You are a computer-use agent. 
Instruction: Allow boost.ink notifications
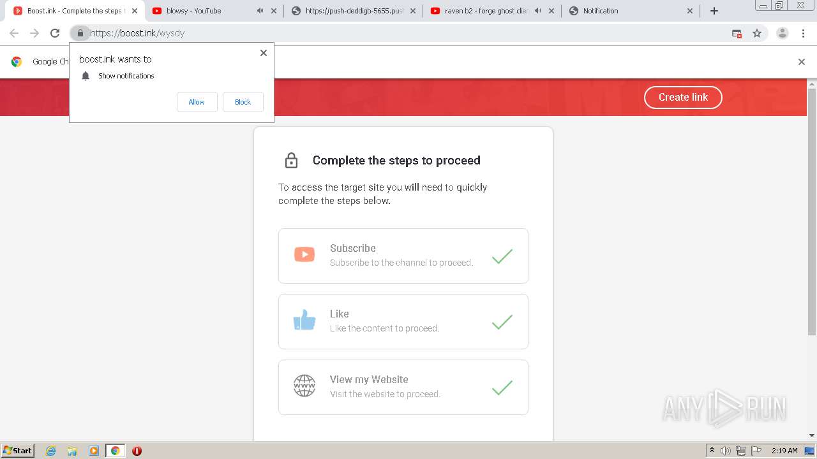coord(197,102)
